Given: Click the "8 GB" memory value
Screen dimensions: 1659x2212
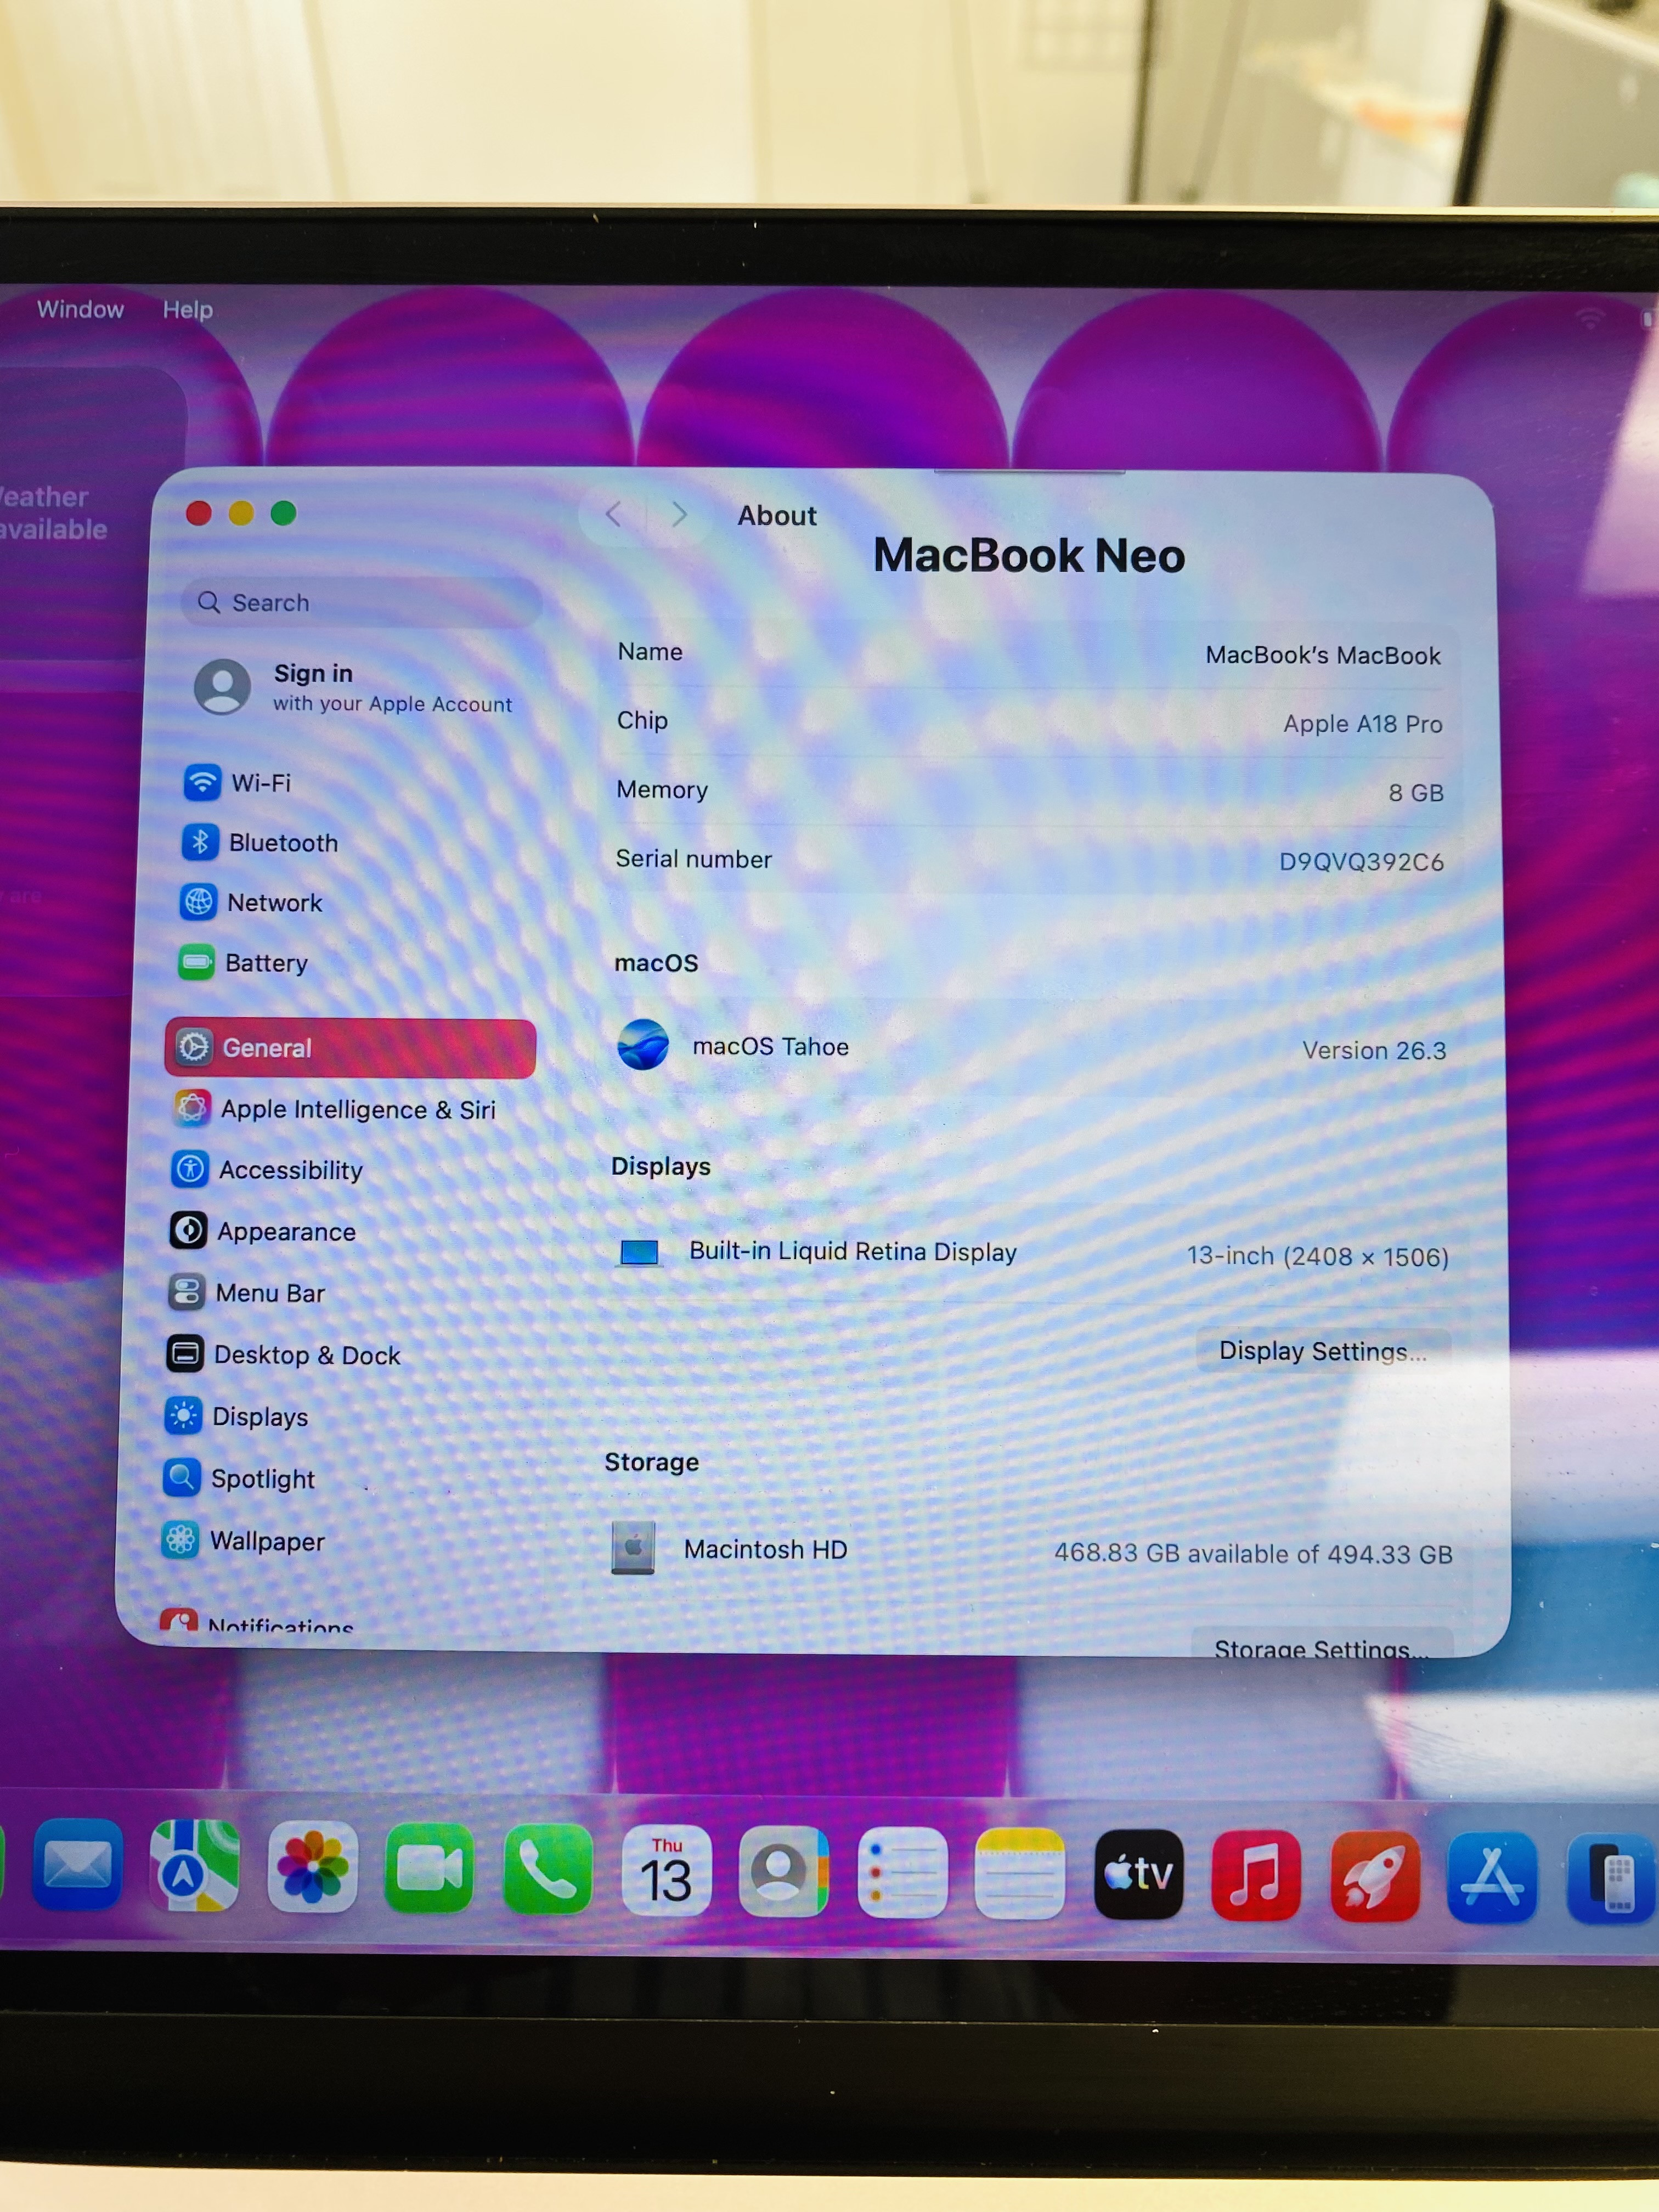Looking at the screenshot, I should coord(1416,793).
